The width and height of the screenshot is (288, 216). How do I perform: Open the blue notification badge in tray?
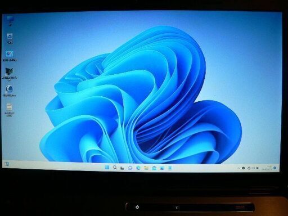tap(275, 168)
